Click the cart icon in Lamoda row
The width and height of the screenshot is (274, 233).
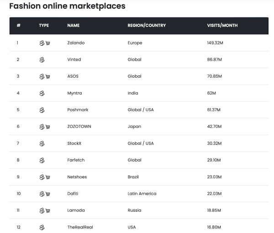pyautogui.click(x=48, y=211)
